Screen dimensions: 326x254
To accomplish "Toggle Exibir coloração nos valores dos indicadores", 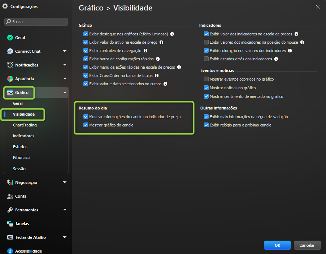I will 206,51.
